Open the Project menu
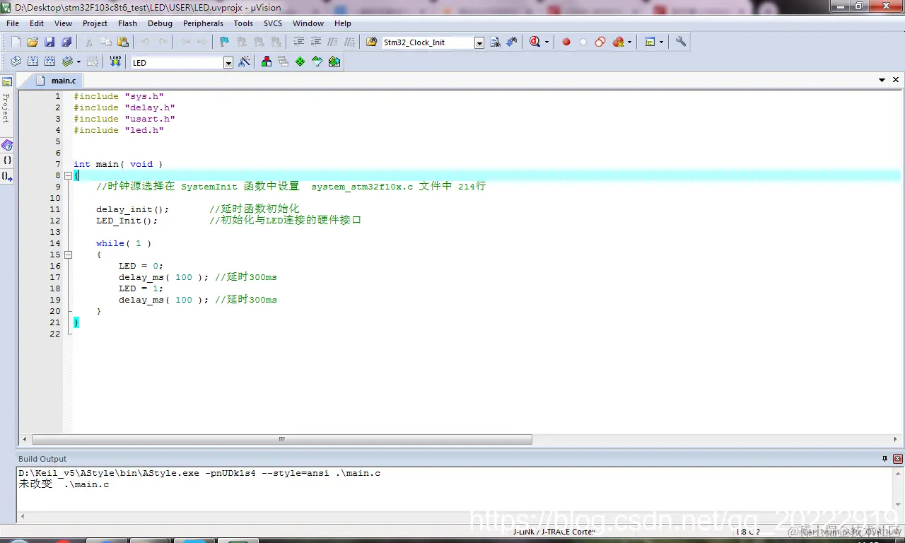 pyautogui.click(x=95, y=23)
